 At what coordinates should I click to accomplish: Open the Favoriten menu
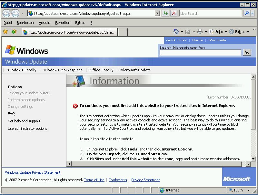[x=63, y=23]
